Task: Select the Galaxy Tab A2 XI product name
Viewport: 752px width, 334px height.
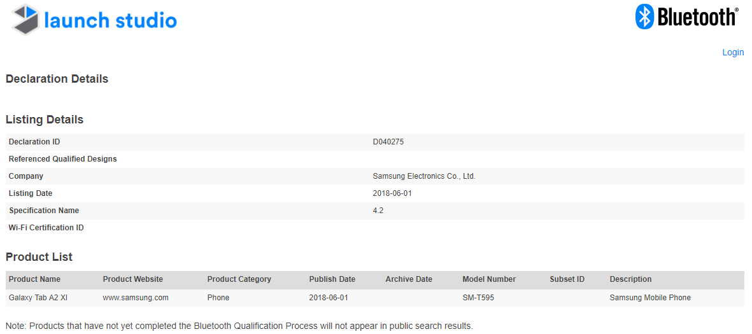Action: pyautogui.click(x=38, y=298)
